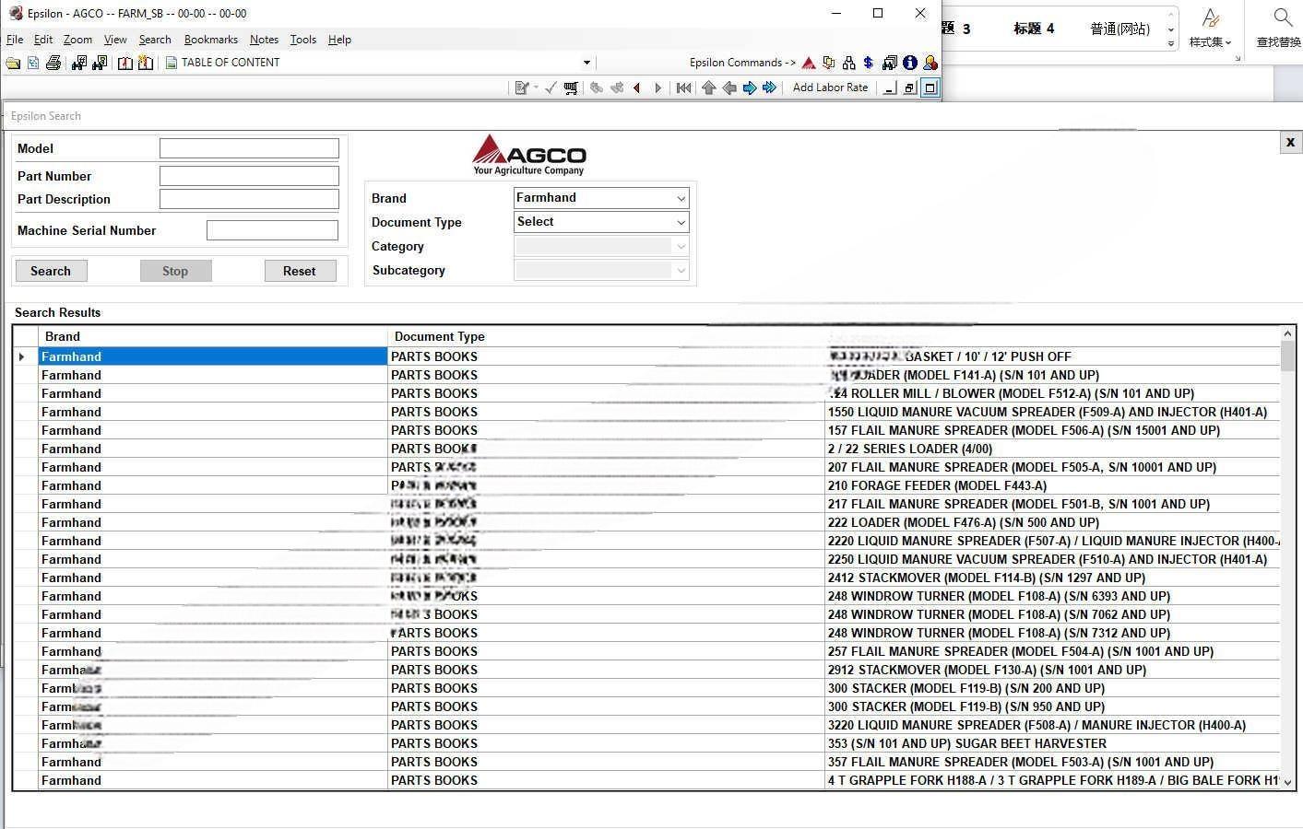This screenshot has height=829, width=1303.
Task: Click the Model input field
Action: (249, 148)
